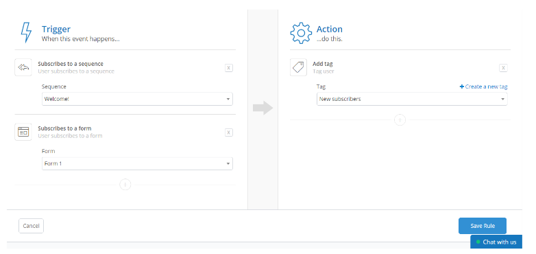
Task: Click 'When this event happens...' text
Action: [x=81, y=39]
